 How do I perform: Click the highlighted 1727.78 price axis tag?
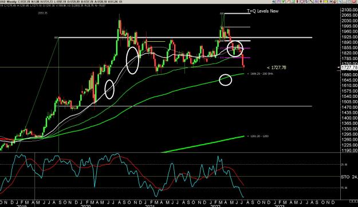349,67
